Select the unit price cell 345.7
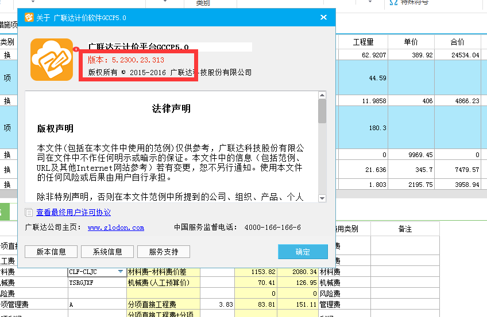The image size is (487, 317). click(411, 170)
